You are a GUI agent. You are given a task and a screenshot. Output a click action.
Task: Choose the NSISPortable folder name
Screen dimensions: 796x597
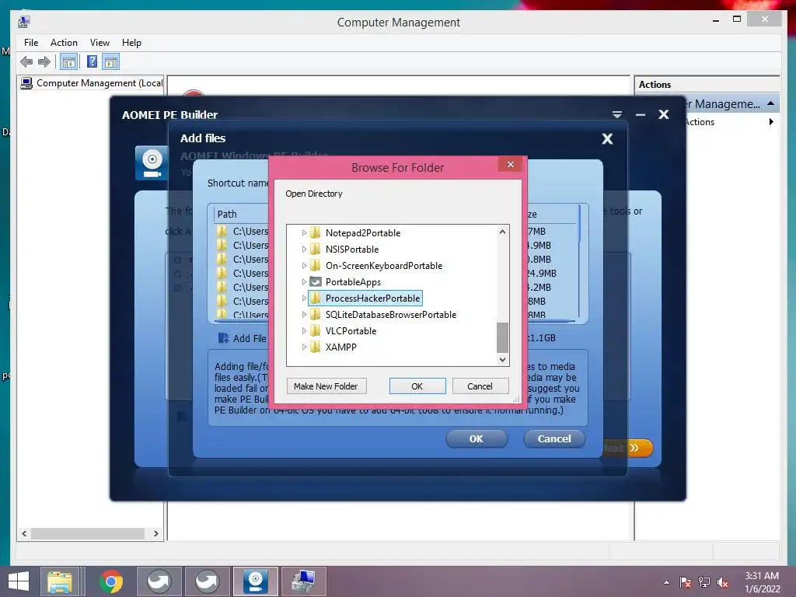[352, 250]
